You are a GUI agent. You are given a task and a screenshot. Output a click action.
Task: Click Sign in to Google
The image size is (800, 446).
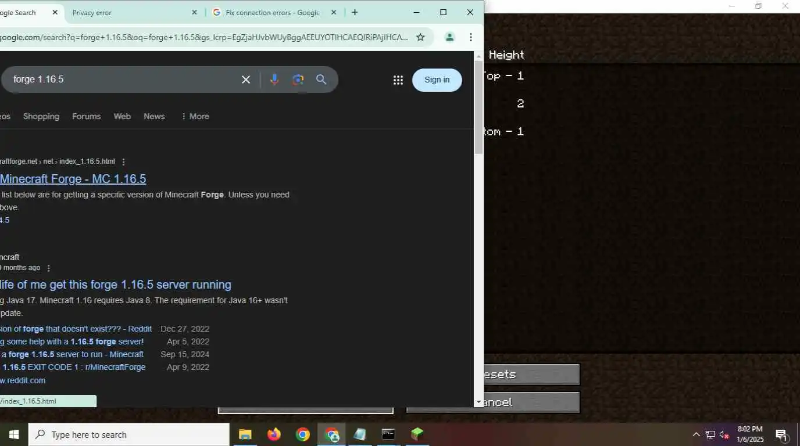(x=437, y=80)
